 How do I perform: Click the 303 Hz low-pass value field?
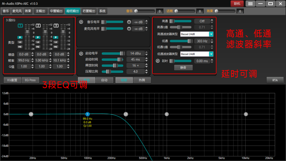pos(202,41)
